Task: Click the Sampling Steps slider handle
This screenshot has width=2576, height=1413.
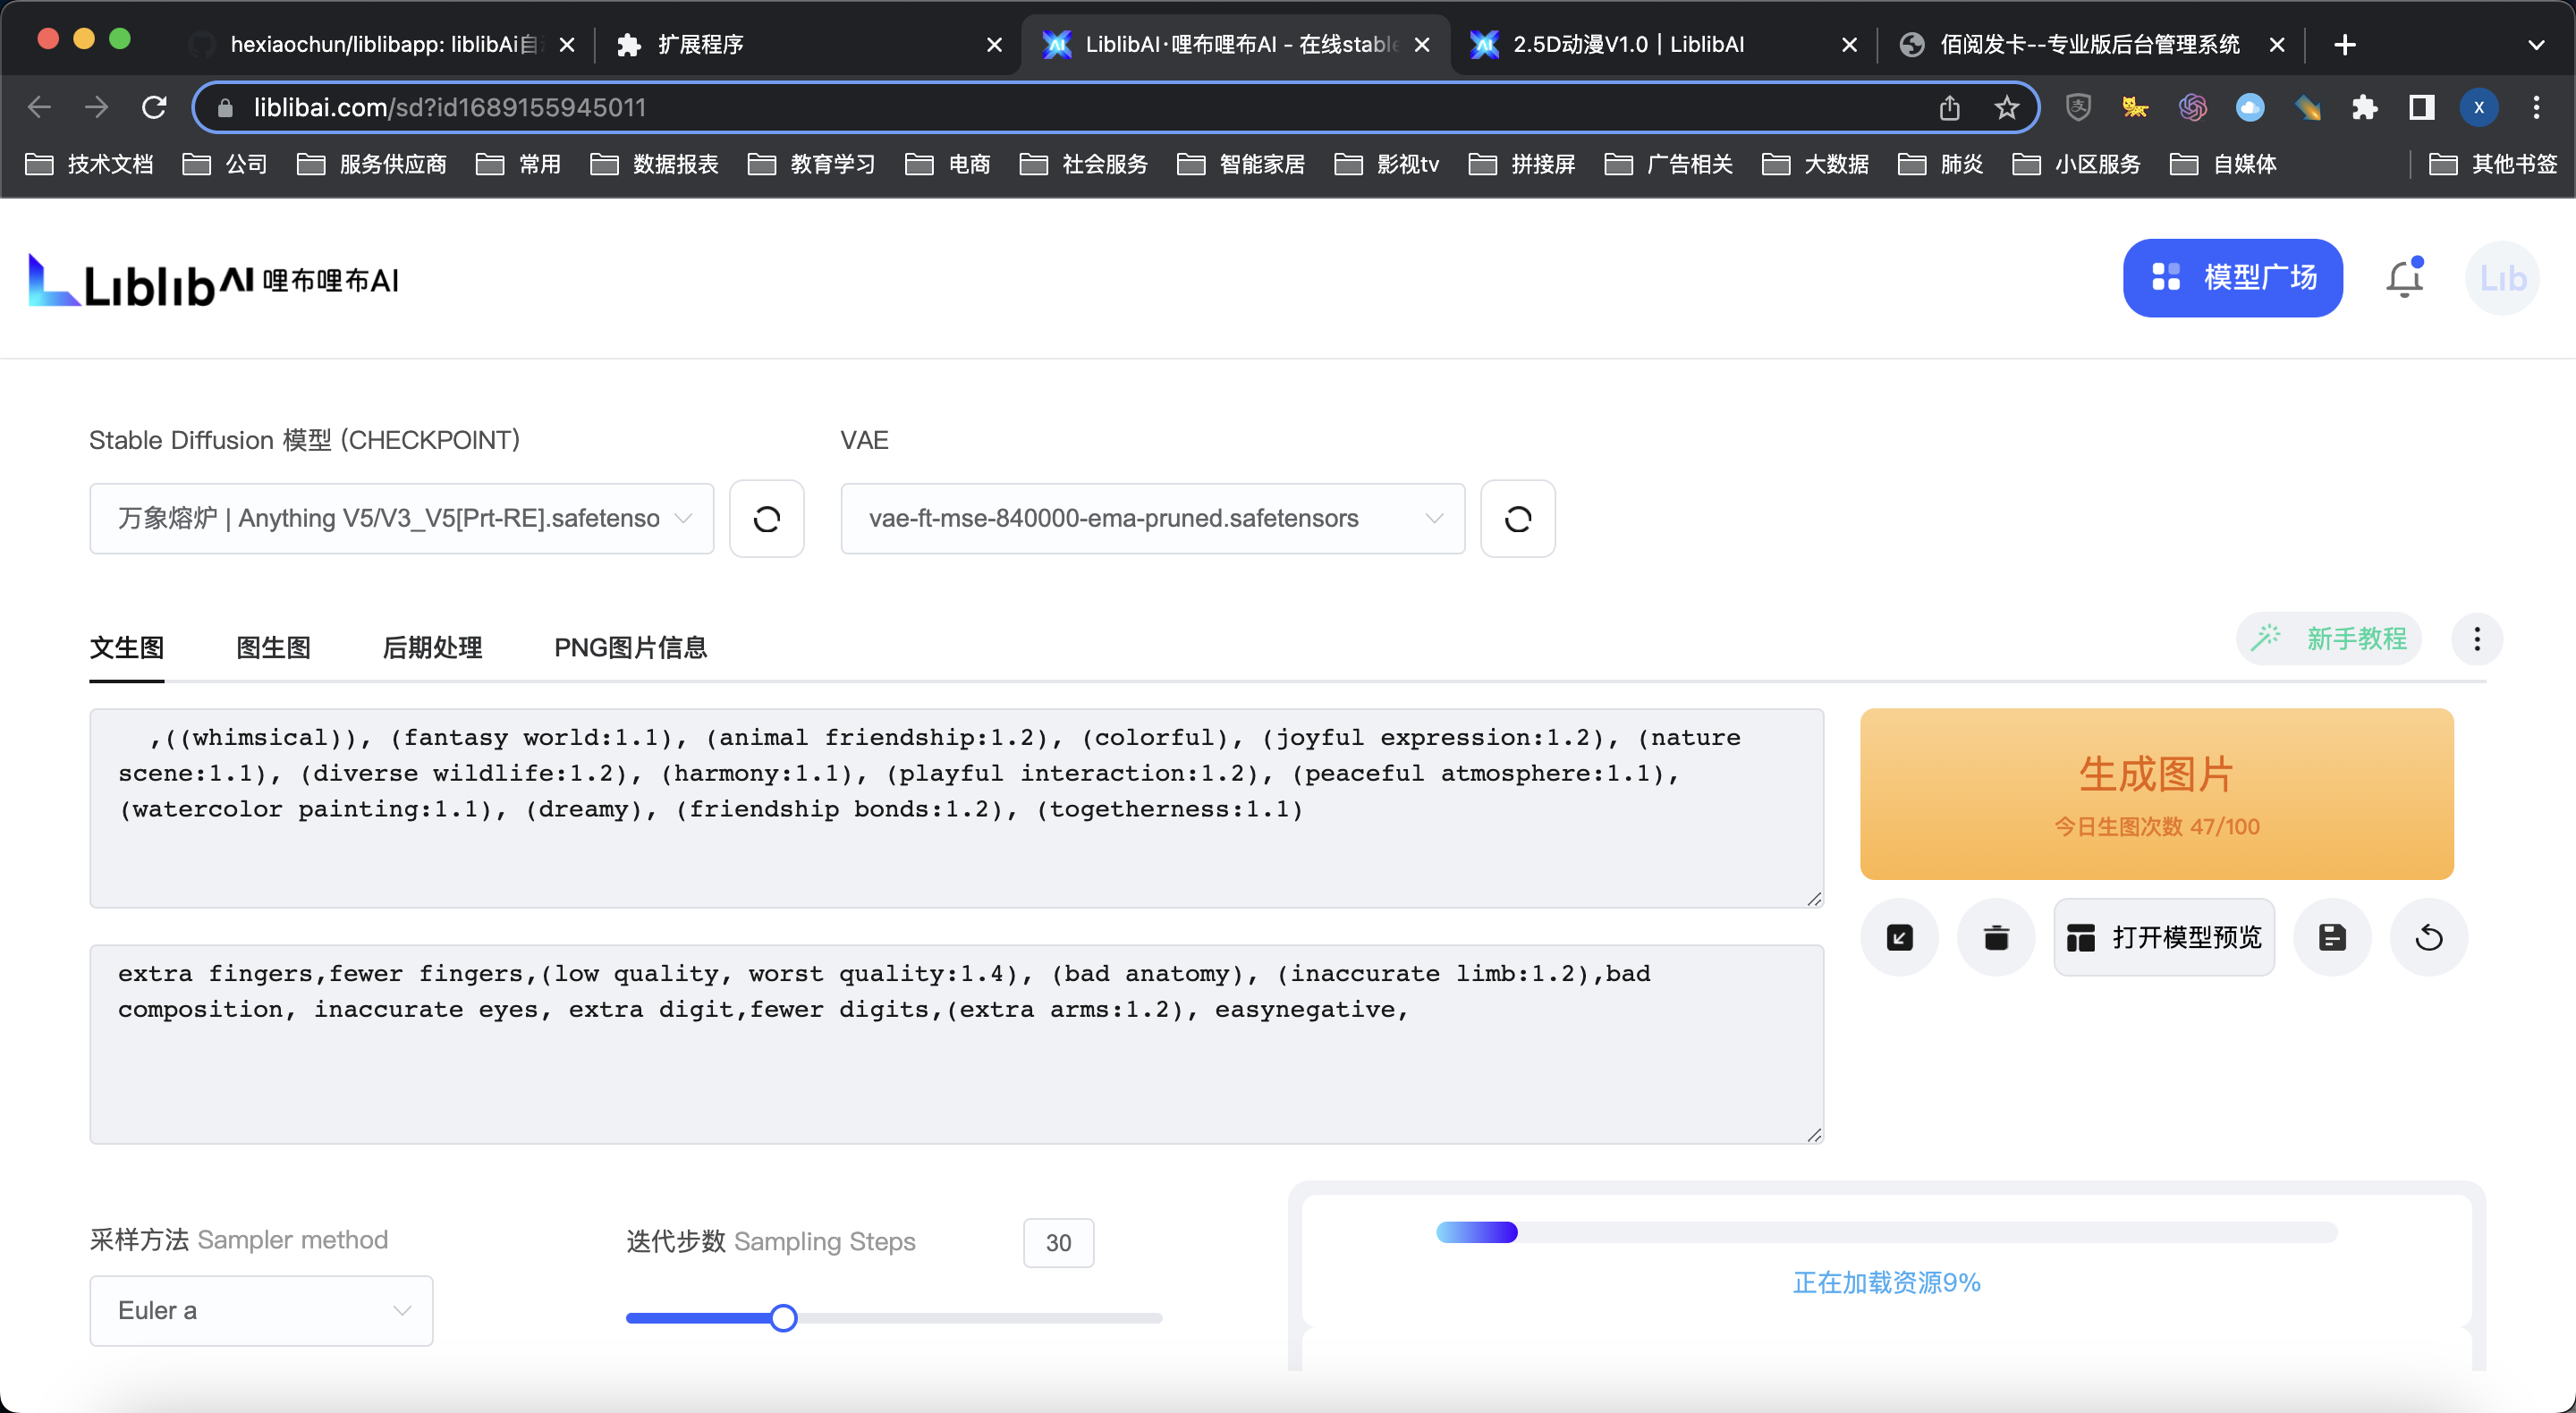Action: pyautogui.click(x=784, y=1318)
